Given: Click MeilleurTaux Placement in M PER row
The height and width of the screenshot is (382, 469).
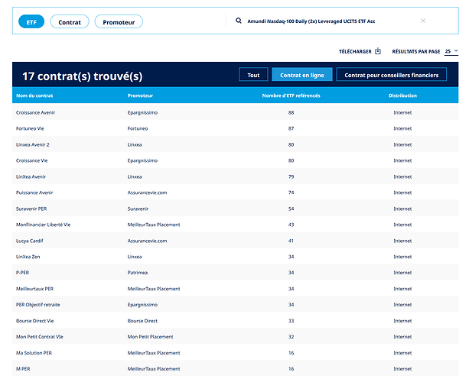Looking at the screenshot, I should tap(154, 369).
